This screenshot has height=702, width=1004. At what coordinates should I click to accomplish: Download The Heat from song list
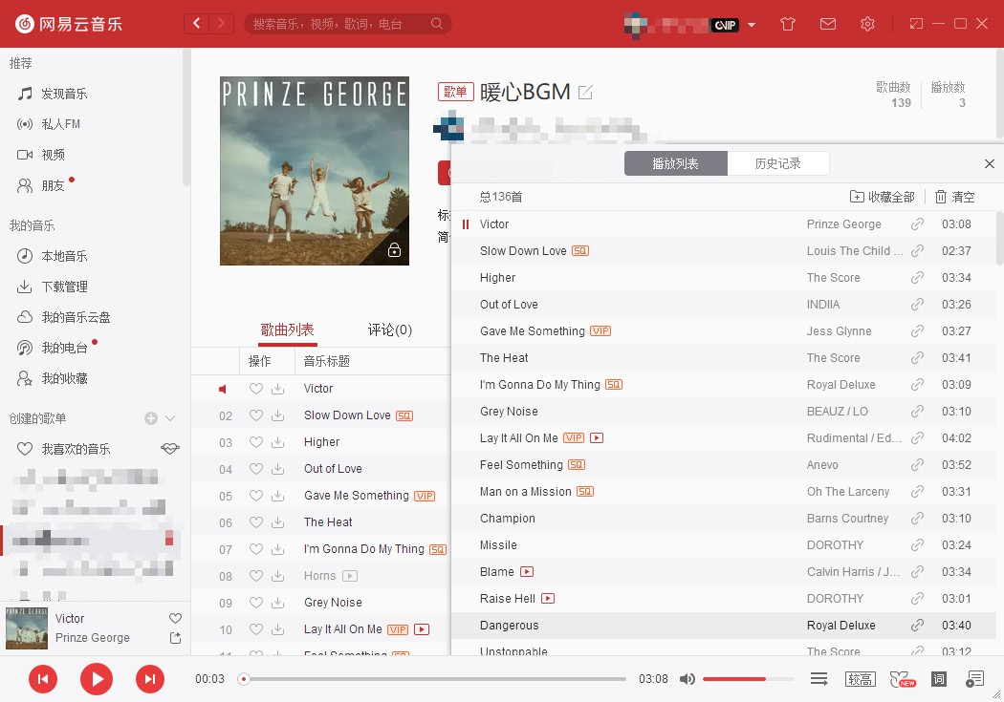(278, 521)
